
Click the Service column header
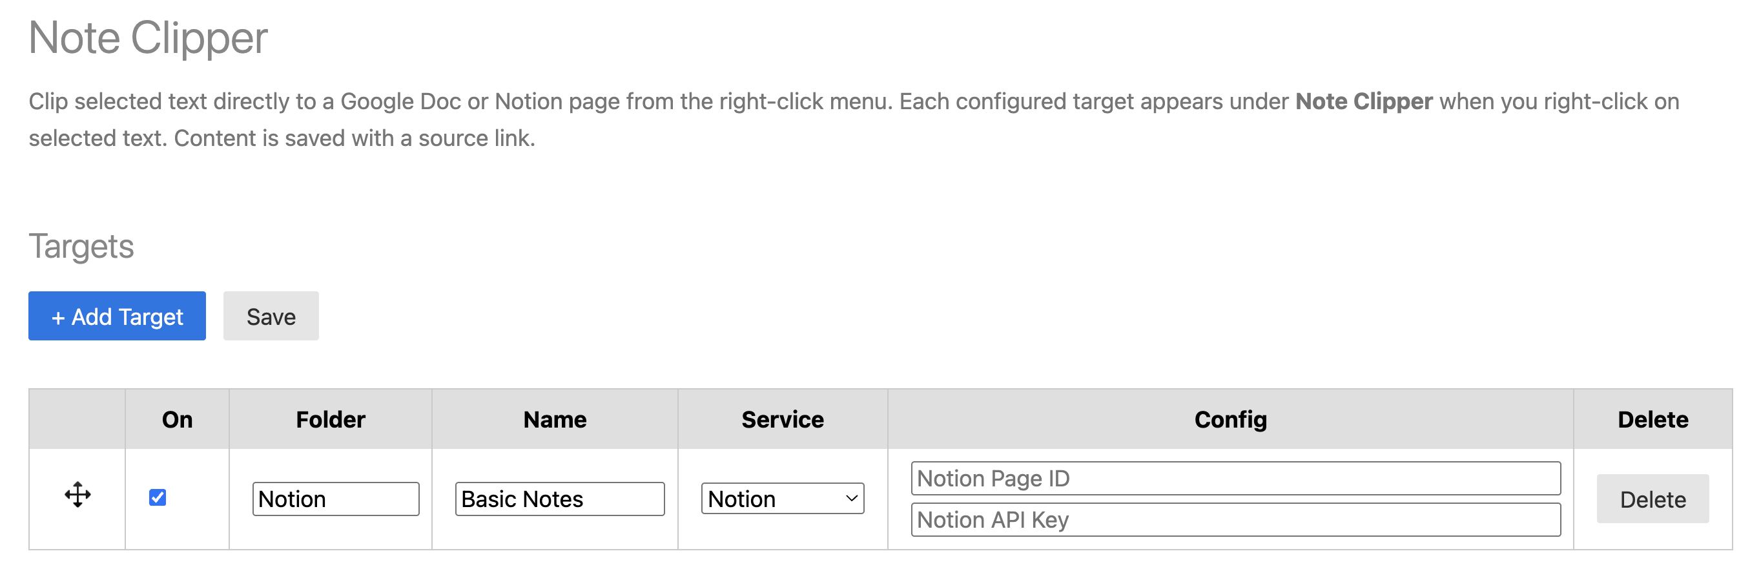782,419
